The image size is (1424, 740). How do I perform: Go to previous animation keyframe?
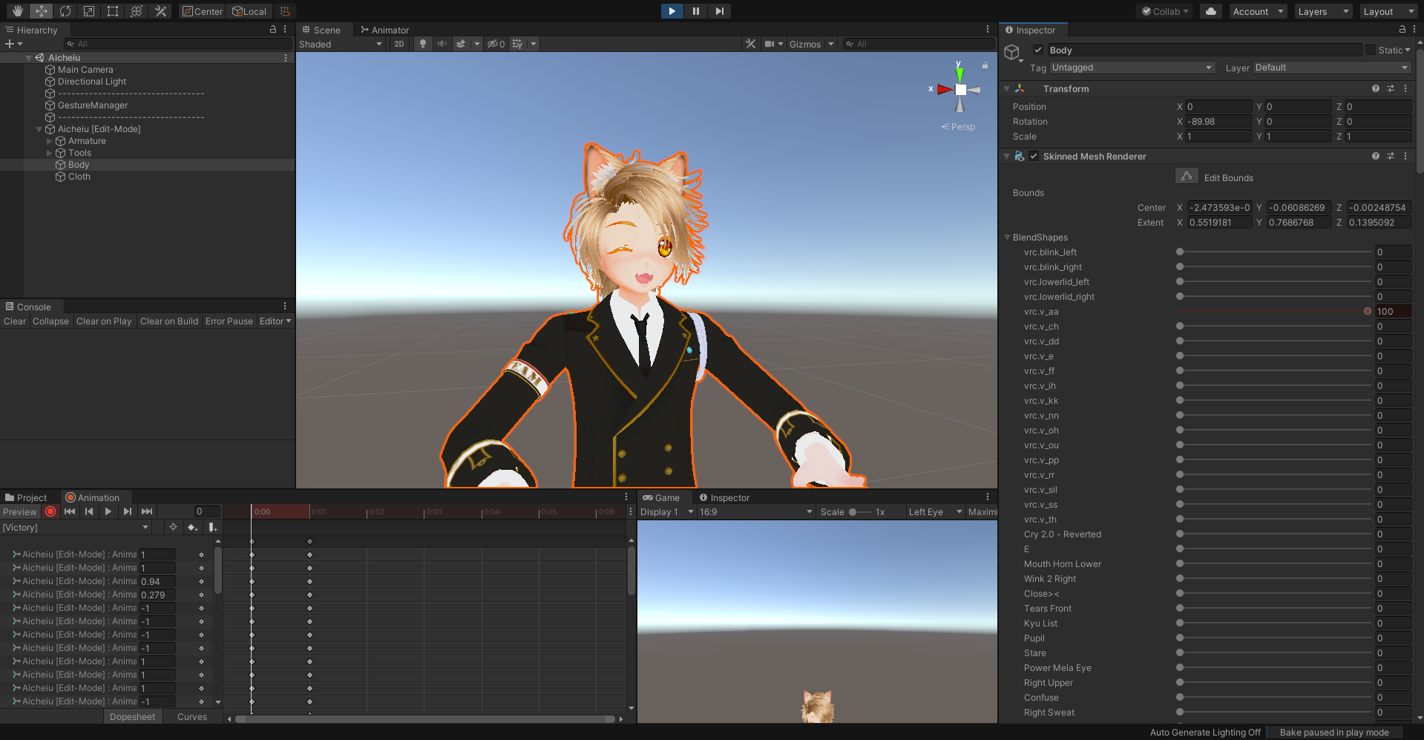point(89,511)
